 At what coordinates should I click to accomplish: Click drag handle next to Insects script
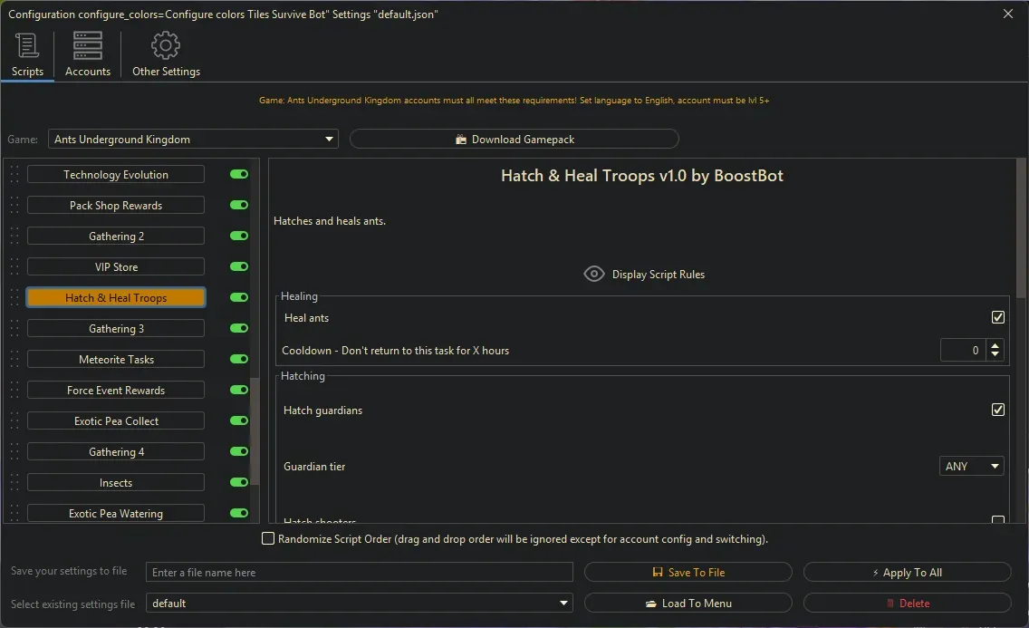click(14, 483)
